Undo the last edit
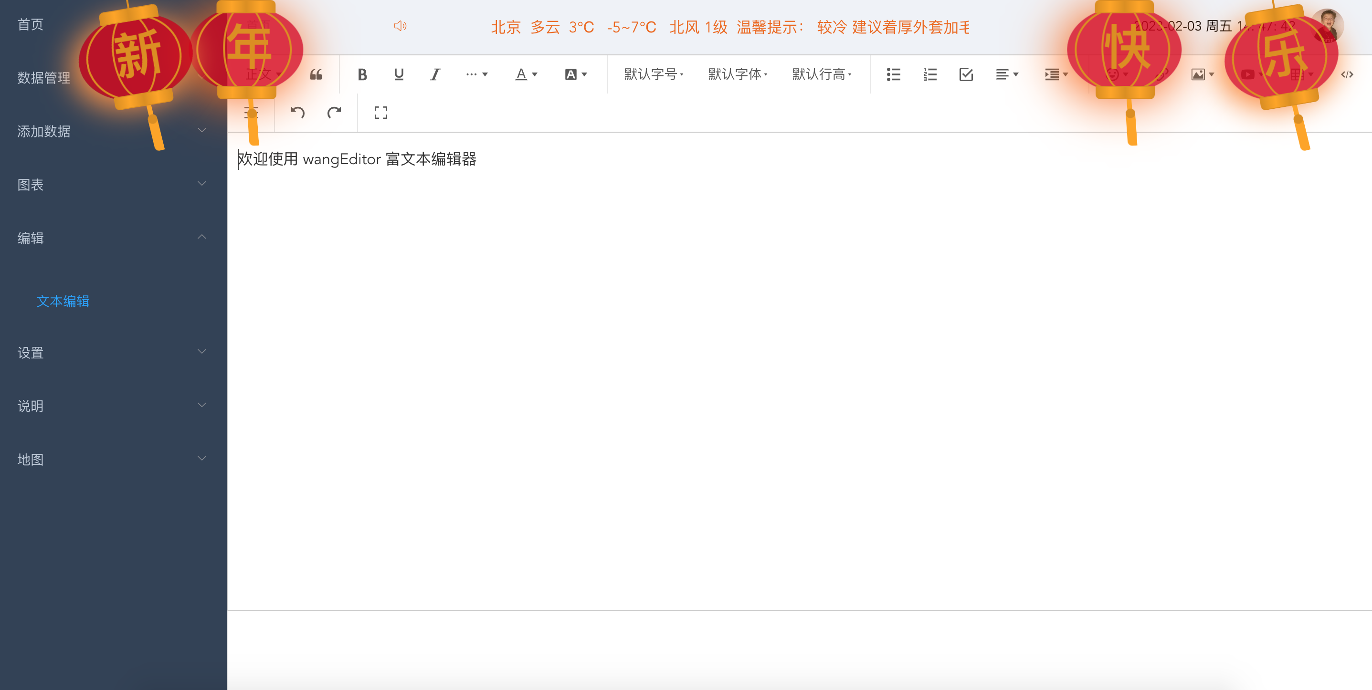Viewport: 1372px width, 690px height. coord(298,112)
